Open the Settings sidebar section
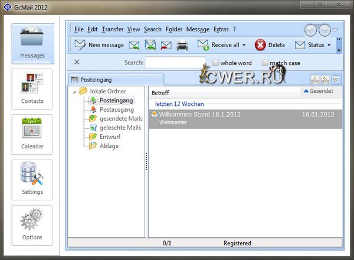Image resolution: width=354 pixels, height=260 pixels. (x=32, y=180)
